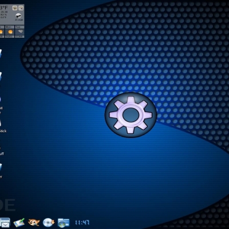Open the mail and calendar panel icon

pos(5,223)
